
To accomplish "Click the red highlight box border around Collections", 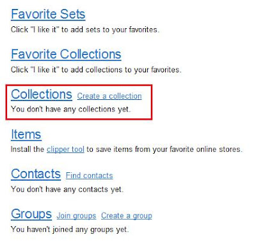I will click(79, 85).
